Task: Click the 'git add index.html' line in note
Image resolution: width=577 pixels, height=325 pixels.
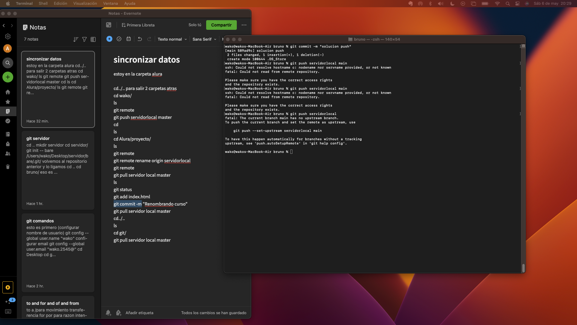Action: point(132,197)
